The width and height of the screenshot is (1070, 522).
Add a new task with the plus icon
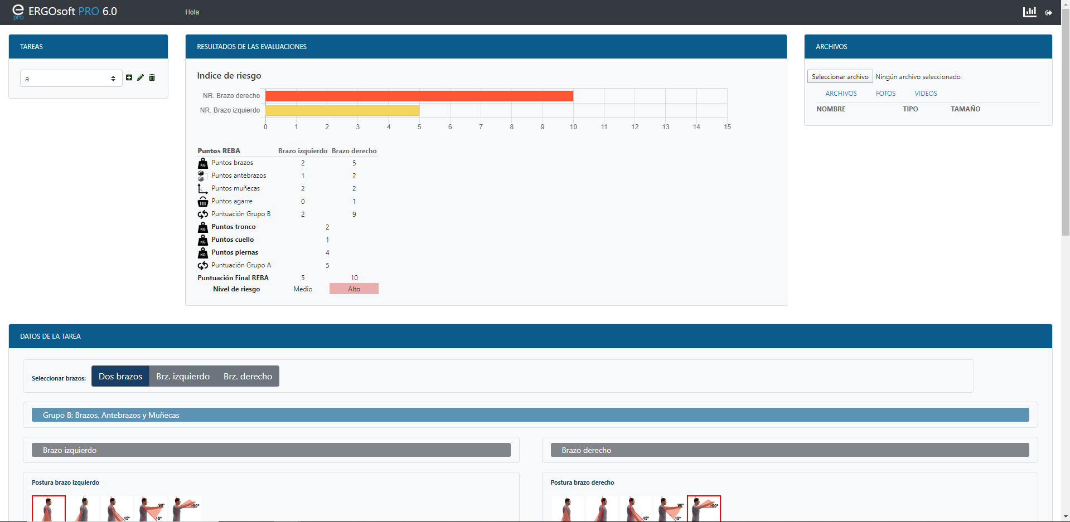(129, 77)
